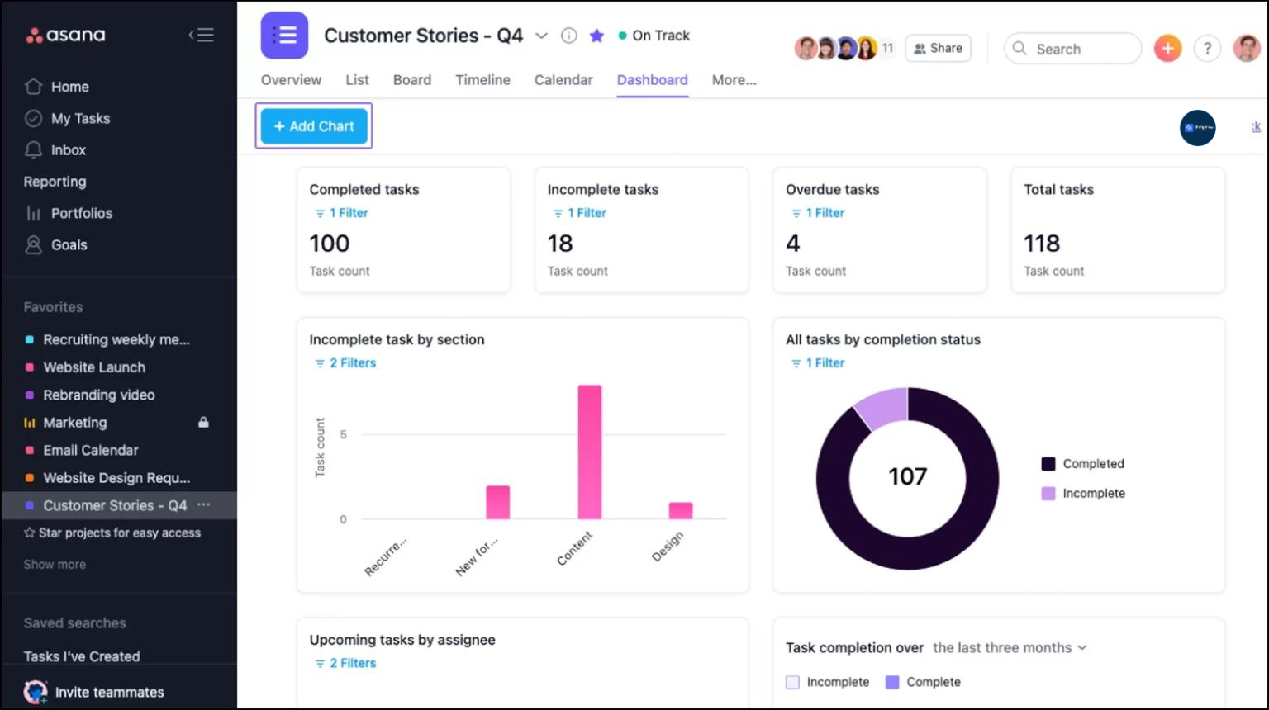1269x710 pixels.
Task: Open the help question mark icon
Action: [1207, 49]
